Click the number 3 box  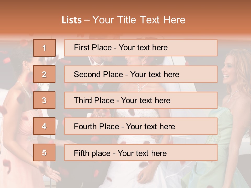[44, 100]
